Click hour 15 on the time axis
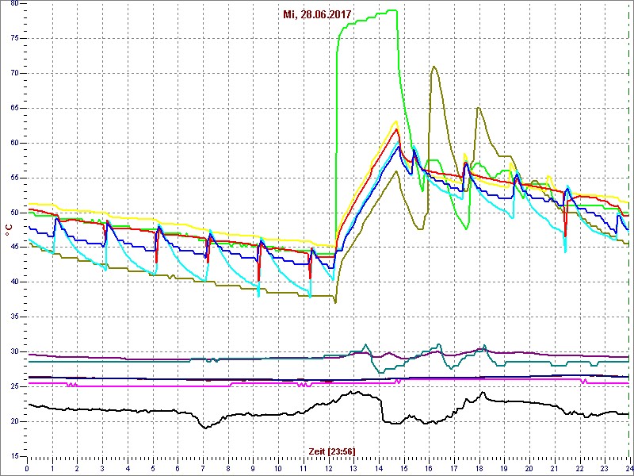 point(404,469)
